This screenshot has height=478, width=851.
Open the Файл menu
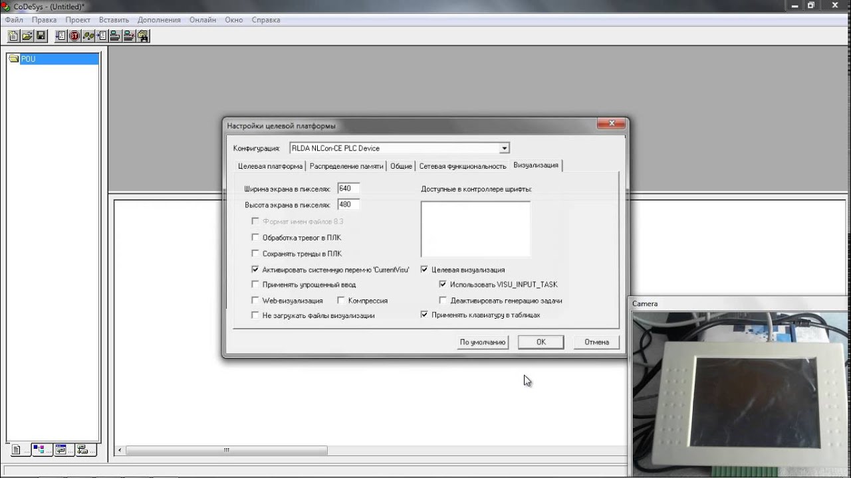(14, 20)
